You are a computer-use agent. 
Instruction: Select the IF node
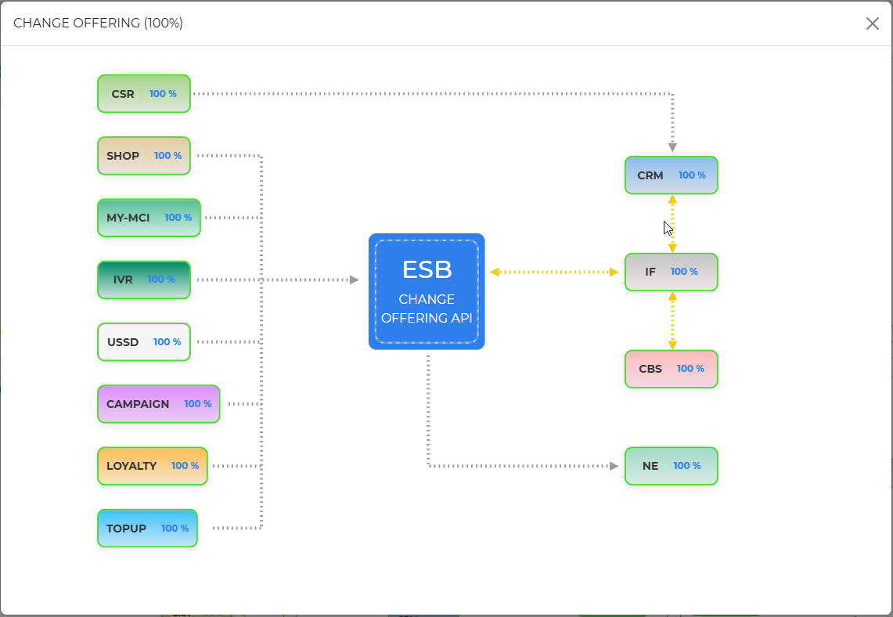(x=671, y=272)
